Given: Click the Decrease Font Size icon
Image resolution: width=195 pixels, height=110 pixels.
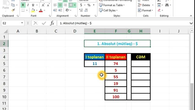Looking at the screenshot, I should click(48, 5).
